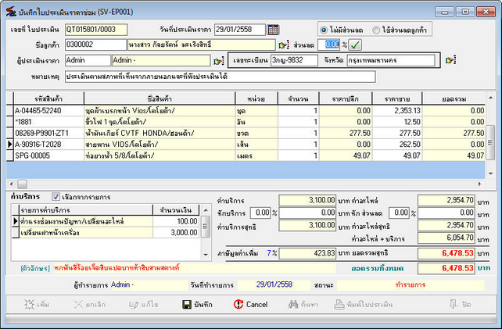The height and width of the screenshot is (329, 502).
Task: Click the product name column header
Action: [160, 99]
